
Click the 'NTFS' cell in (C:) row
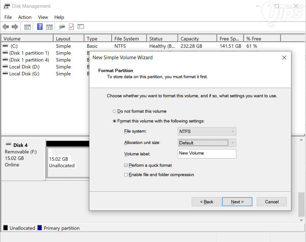(x=120, y=46)
